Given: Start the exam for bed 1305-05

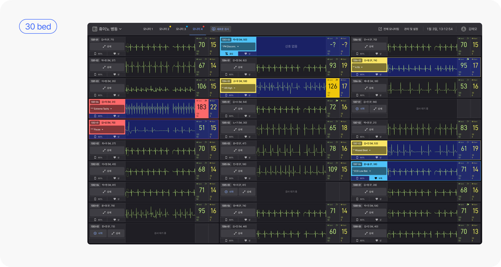Looking at the screenshot, I should pos(229,192).
